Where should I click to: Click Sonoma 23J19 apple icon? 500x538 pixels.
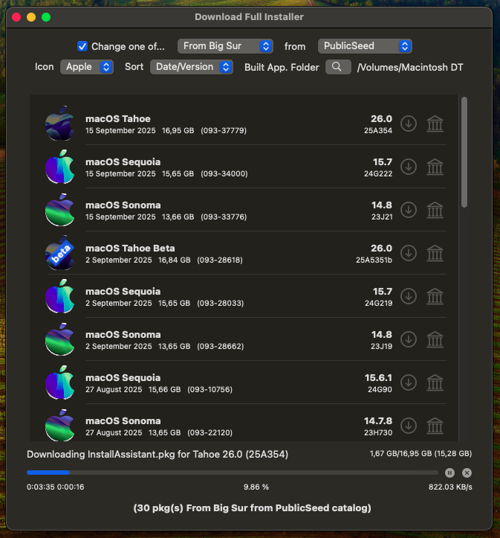(60, 339)
